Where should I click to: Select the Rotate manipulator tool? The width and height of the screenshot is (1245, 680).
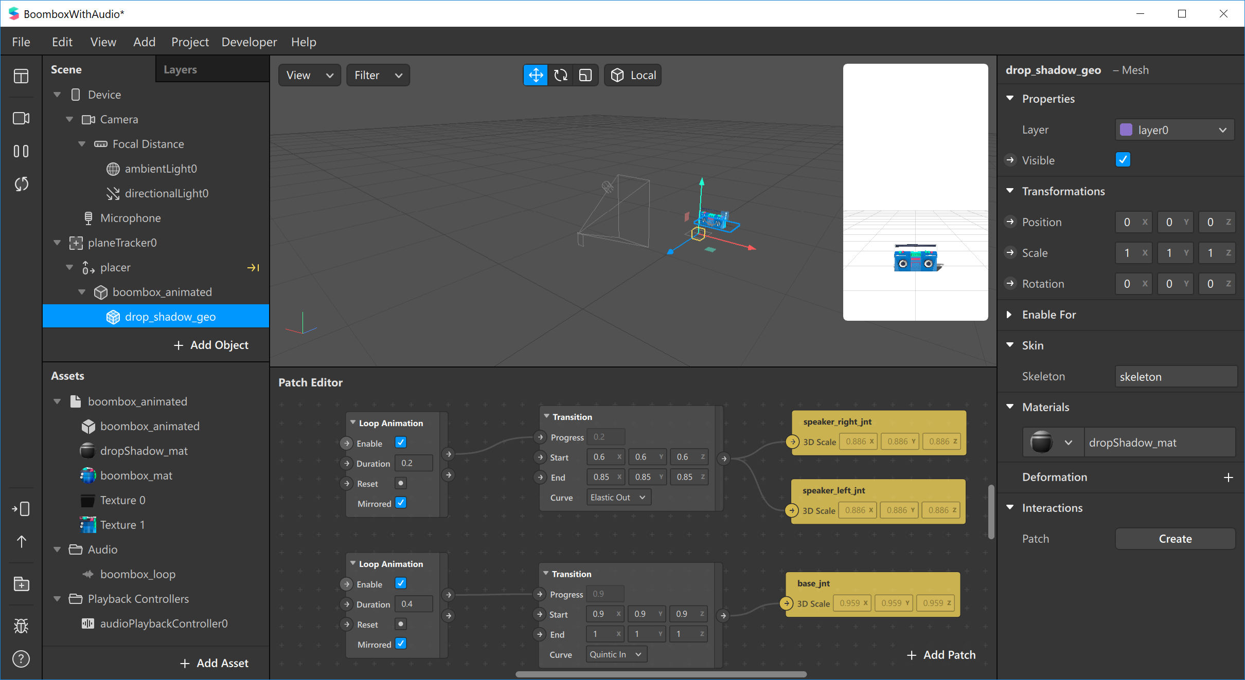561,75
